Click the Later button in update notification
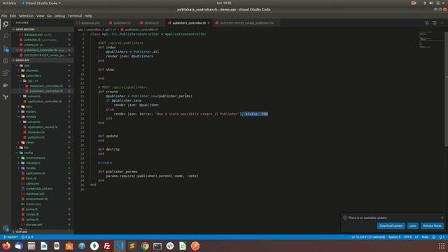Image resolution: width=448 pixels, height=252 pixels. coord(413,226)
